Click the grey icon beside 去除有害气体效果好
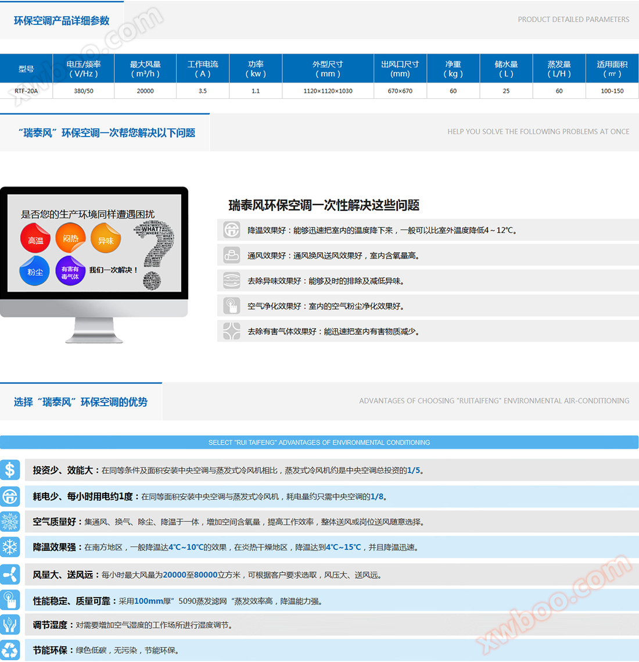Screen dimensions: 639x662 coord(232,331)
